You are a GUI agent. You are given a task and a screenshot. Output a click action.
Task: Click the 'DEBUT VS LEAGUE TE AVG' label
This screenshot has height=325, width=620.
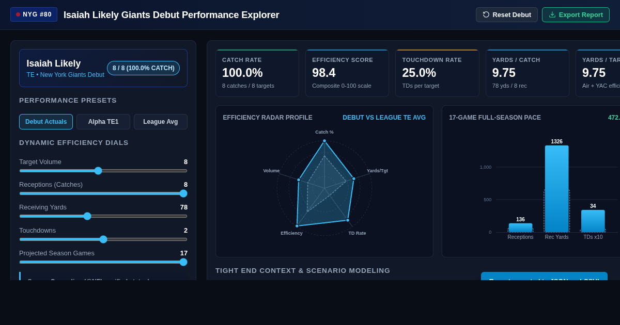click(384, 118)
